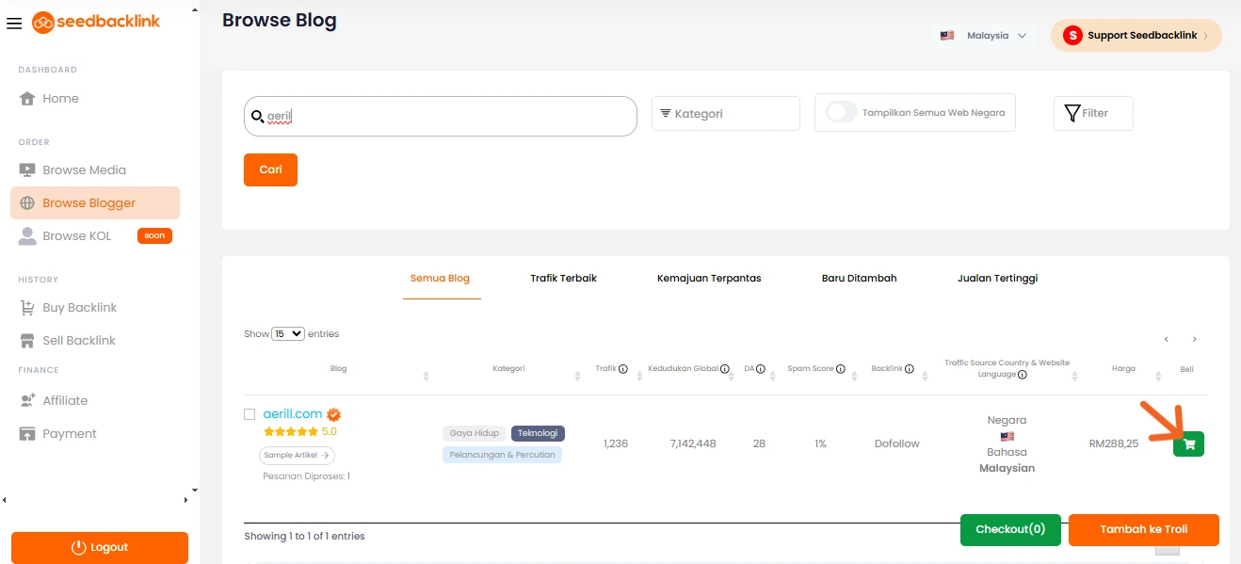Open the aerill.com blog link
Viewport: 1241px width, 564px height.
pyautogui.click(x=293, y=414)
